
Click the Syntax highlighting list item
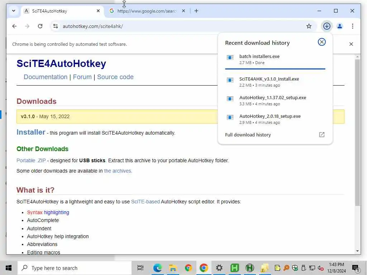(48, 212)
